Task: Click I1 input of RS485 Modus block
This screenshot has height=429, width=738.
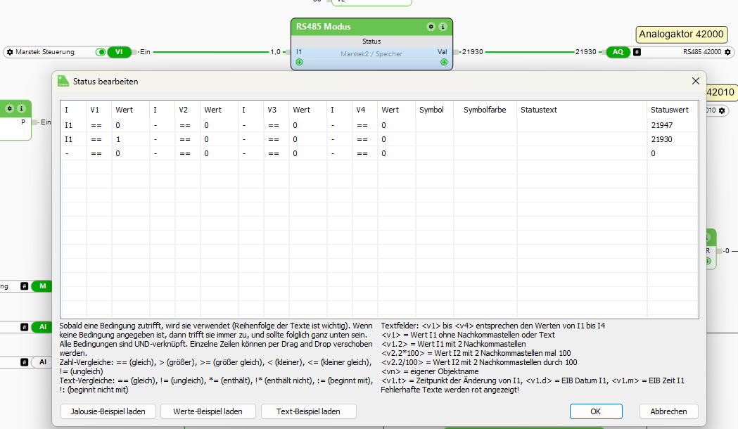Action: coord(299,52)
